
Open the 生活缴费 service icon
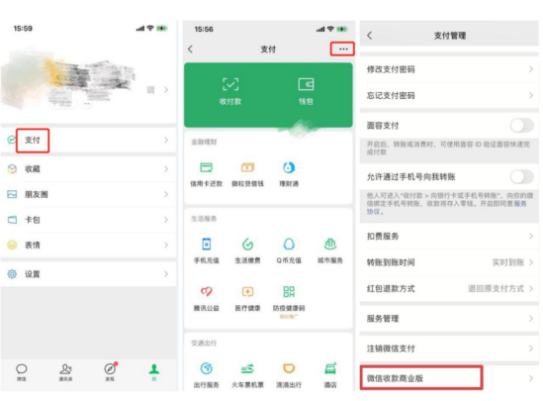(x=247, y=244)
